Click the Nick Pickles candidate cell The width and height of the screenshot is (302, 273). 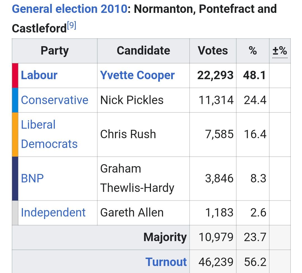tap(132, 100)
